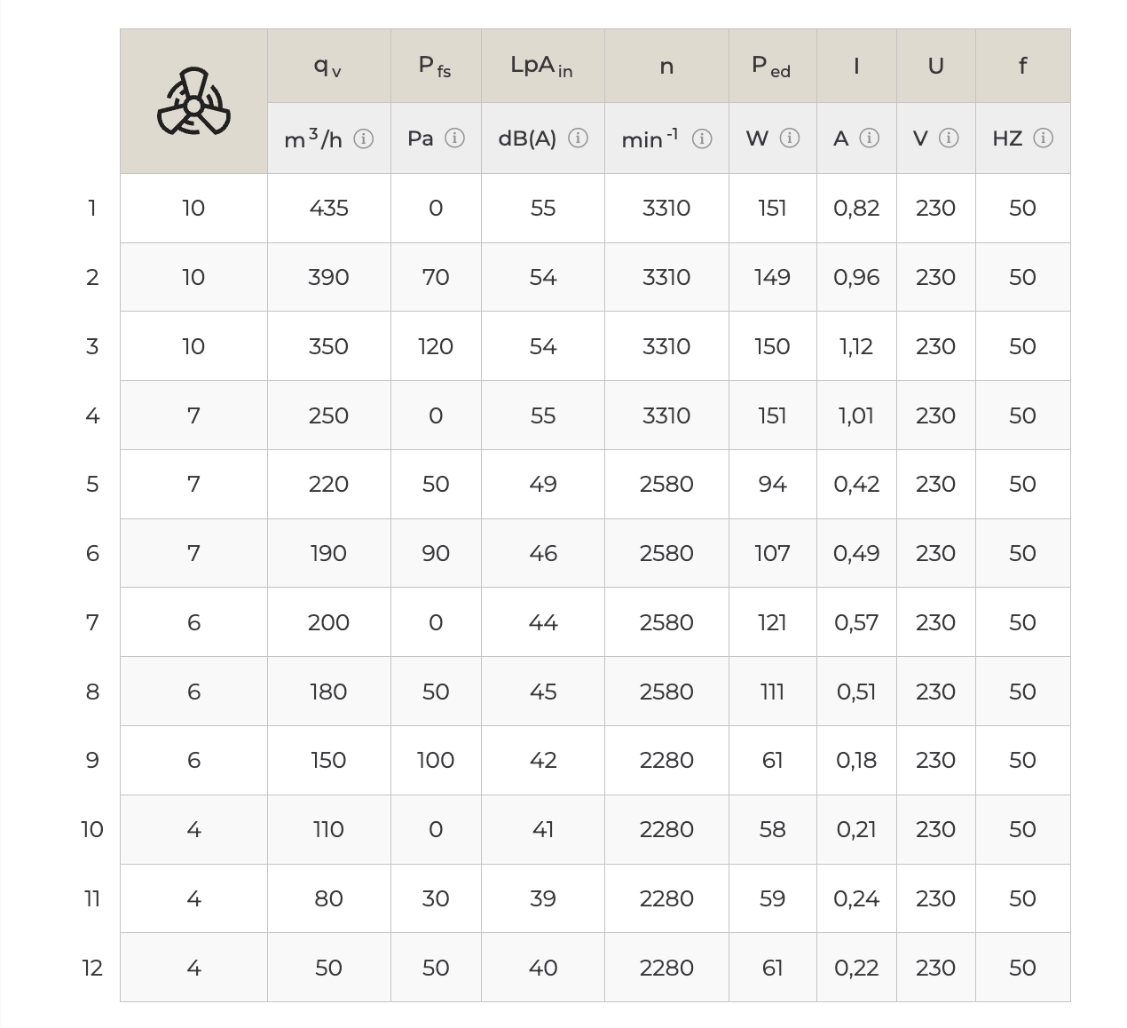Image resolution: width=1127 pixels, height=1028 pixels.
Task: Select row number 12 label
Action: [92, 968]
